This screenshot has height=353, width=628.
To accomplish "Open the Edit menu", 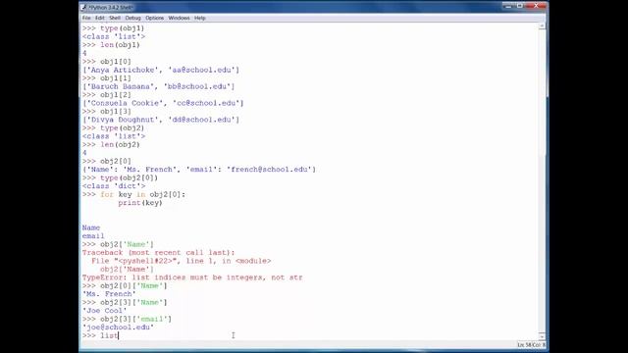I will click(100, 18).
